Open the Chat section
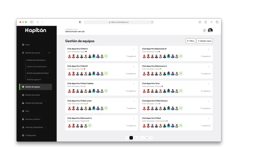This screenshot has height=147, width=262. [x=26, y=111]
